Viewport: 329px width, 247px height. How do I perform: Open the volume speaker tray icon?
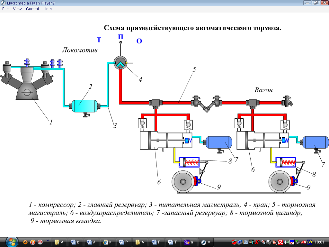[x=286, y=242]
